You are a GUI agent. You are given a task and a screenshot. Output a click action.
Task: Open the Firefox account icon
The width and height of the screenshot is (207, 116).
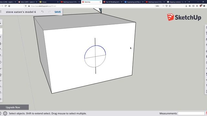click(197, 6)
